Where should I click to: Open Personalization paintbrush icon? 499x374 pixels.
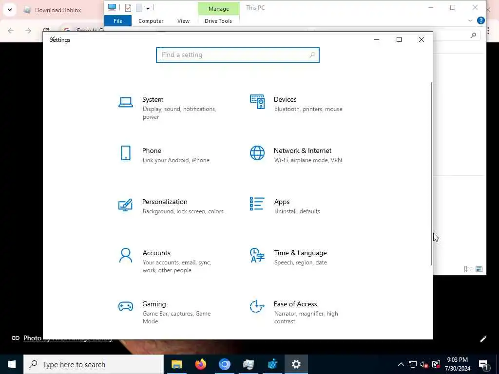point(125,205)
